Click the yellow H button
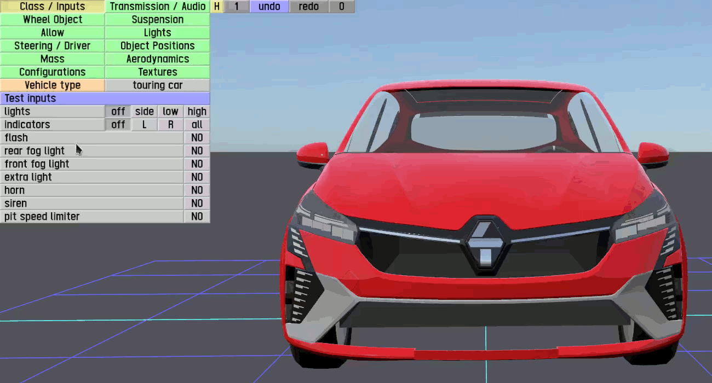Viewport: 712px width, 383px height. [217, 7]
